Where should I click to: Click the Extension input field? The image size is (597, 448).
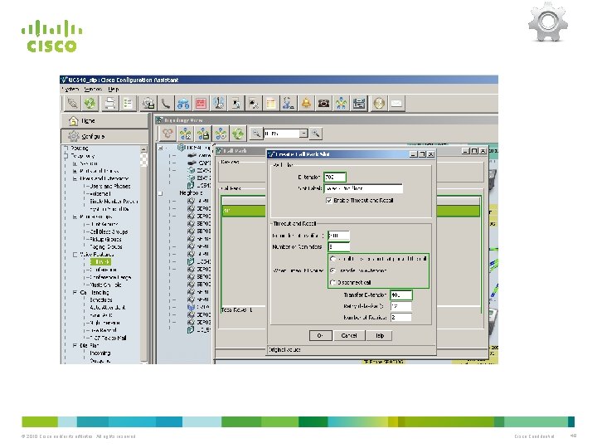[x=335, y=177]
